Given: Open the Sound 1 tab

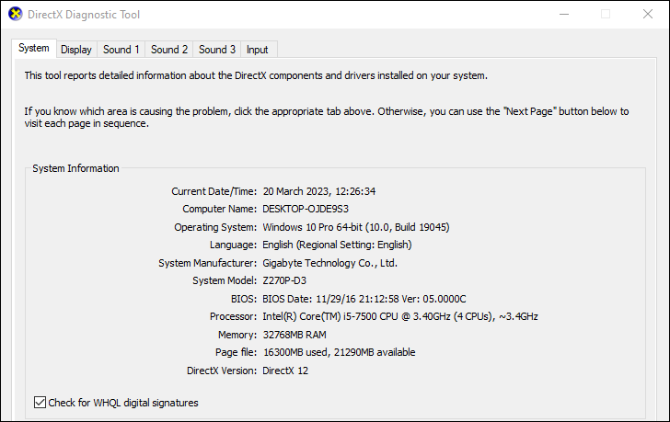Looking at the screenshot, I should [x=121, y=50].
